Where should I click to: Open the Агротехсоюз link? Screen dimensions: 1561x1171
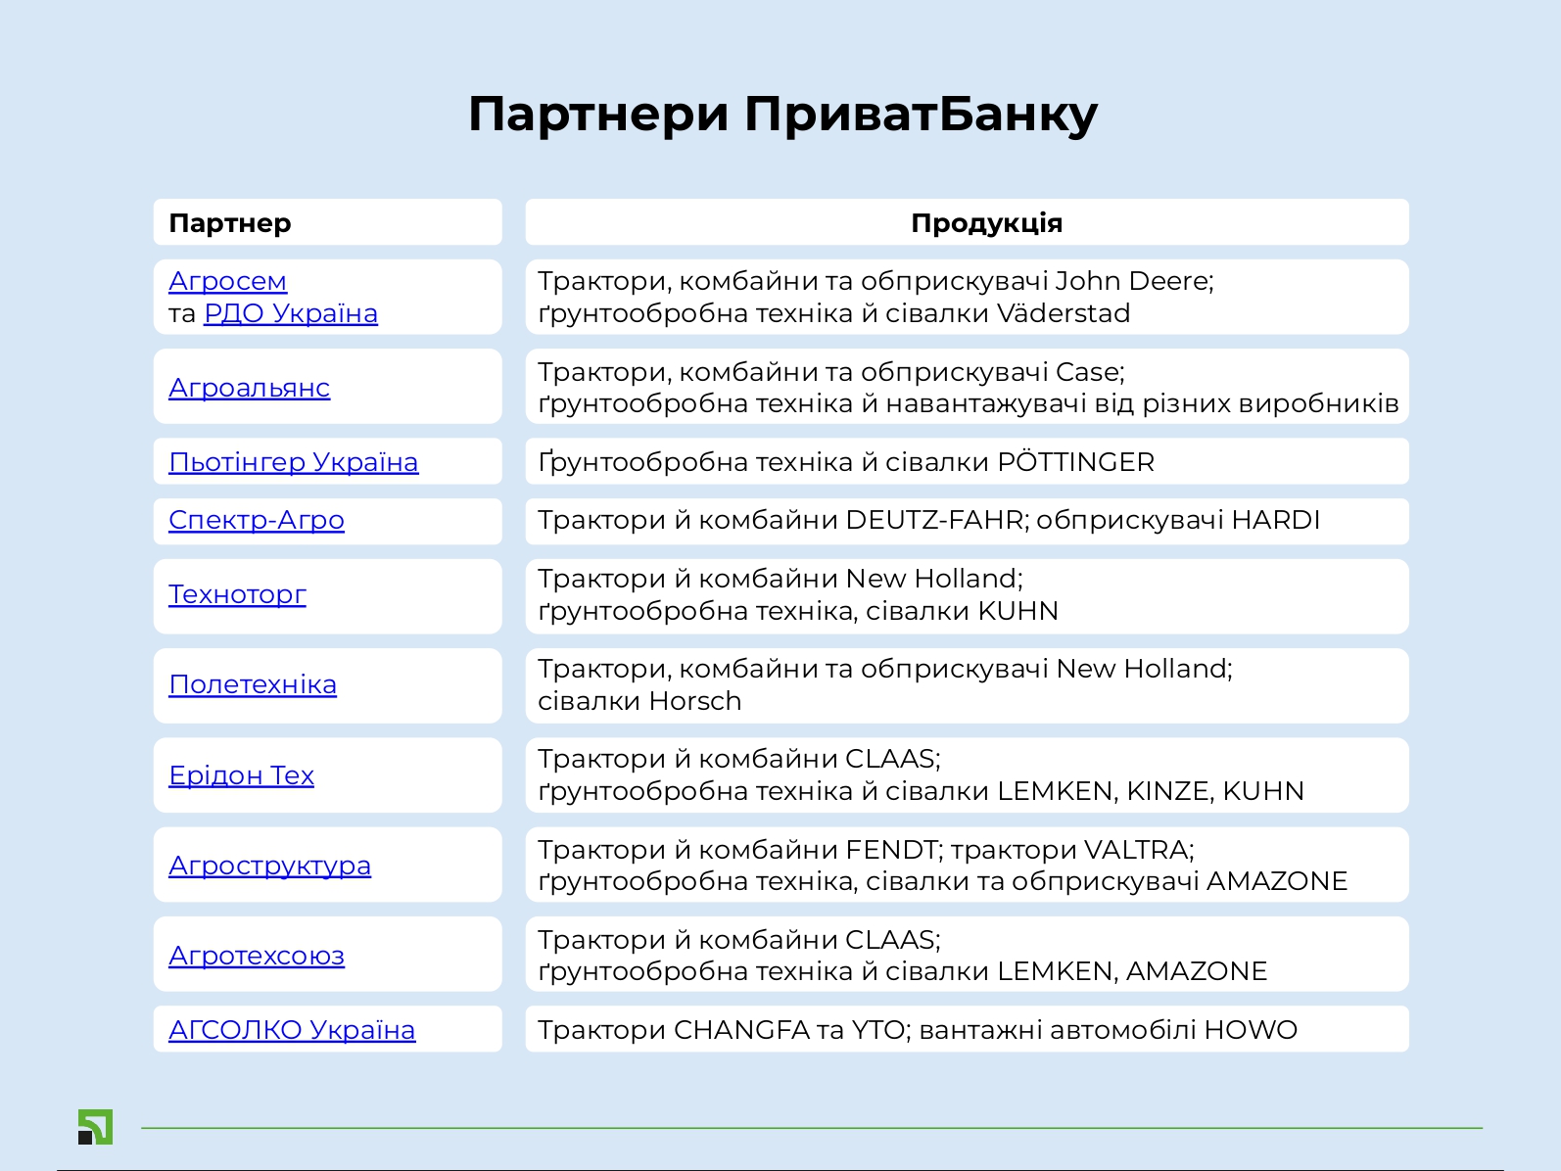(257, 956)
